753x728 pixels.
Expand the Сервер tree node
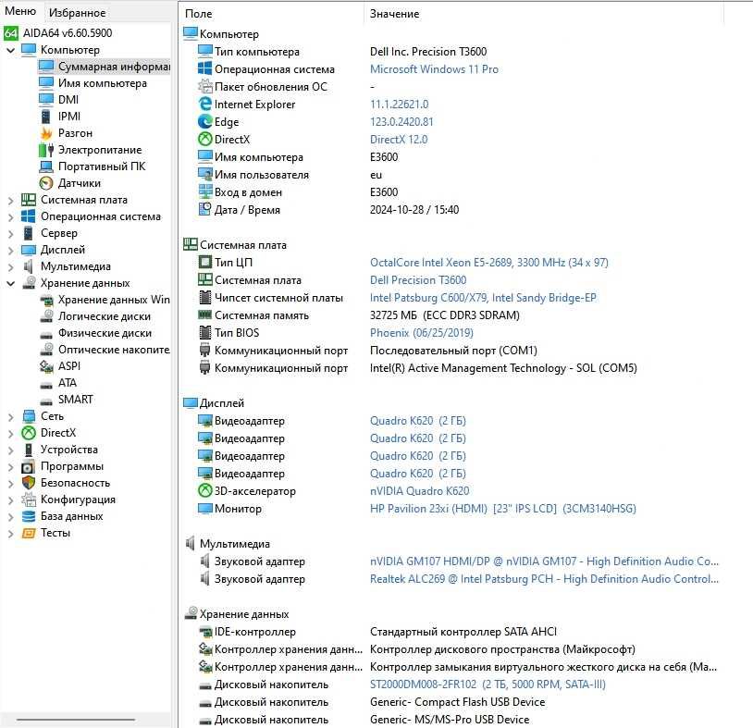[x=10, y=234]
